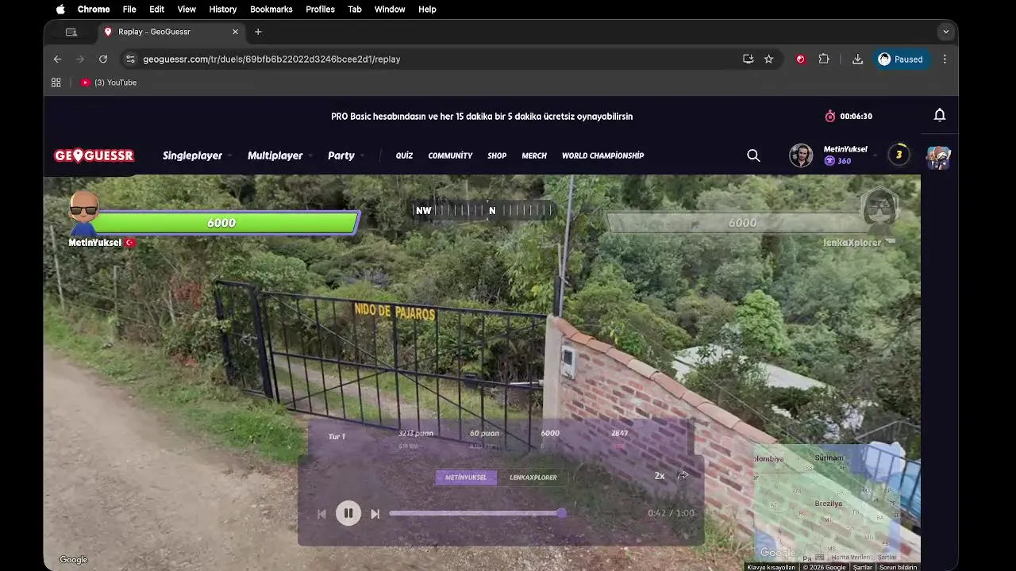Open the Edit menu

156,10
